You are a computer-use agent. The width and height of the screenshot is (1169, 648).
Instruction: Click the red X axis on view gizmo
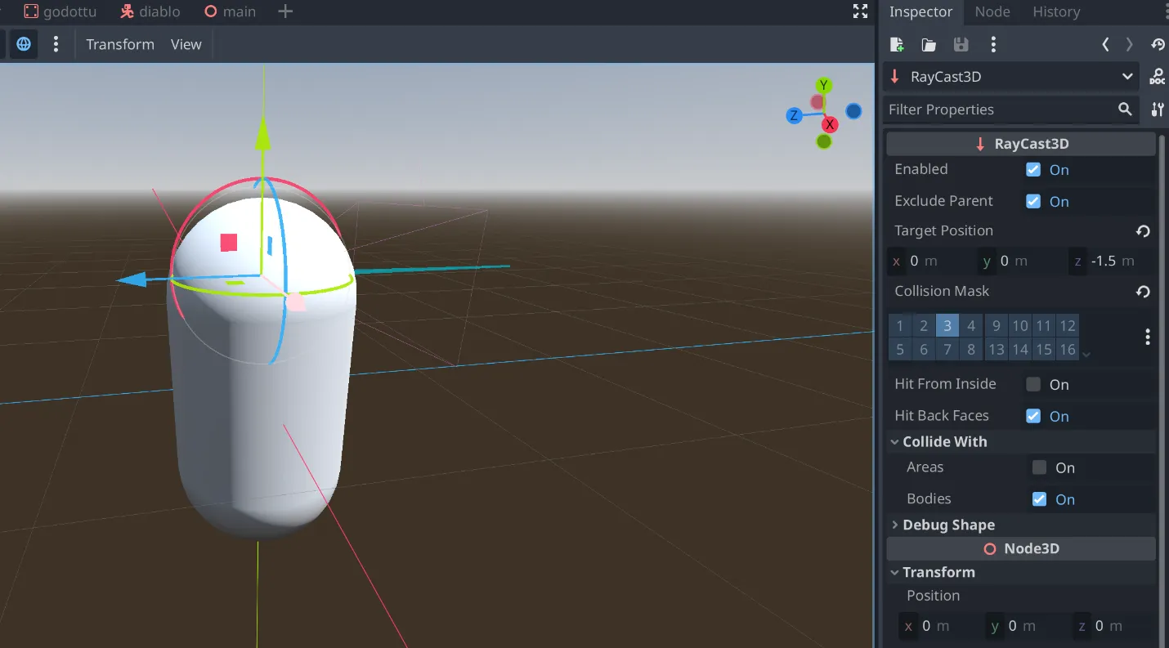pos(830,124)
